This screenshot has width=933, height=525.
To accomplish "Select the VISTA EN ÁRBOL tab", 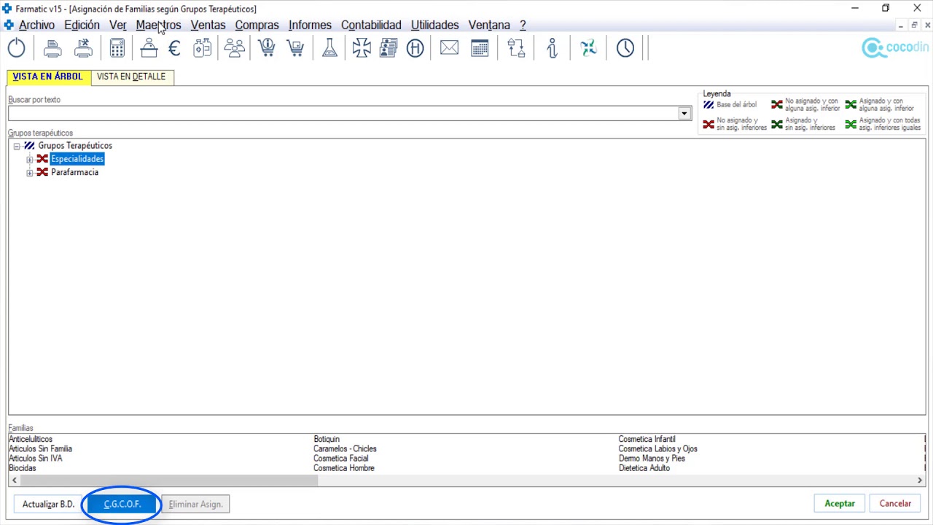I will 48,77.
